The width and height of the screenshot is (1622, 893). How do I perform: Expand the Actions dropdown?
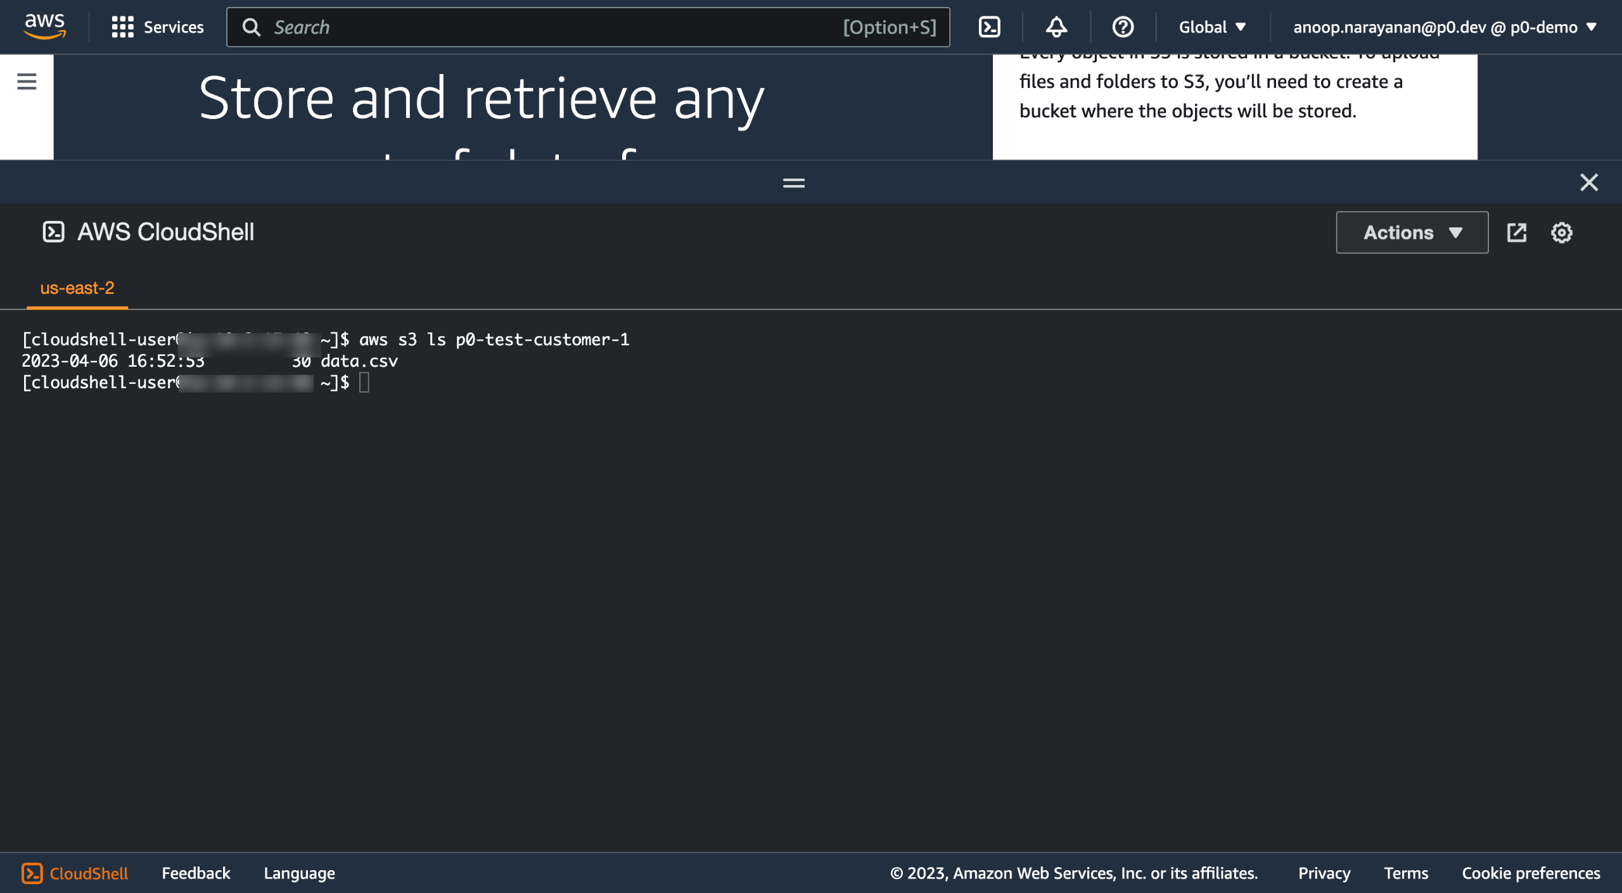point(1412,232)
